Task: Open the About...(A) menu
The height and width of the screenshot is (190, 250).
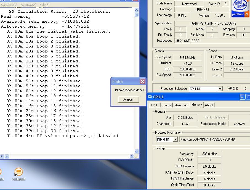Action: 28,5
